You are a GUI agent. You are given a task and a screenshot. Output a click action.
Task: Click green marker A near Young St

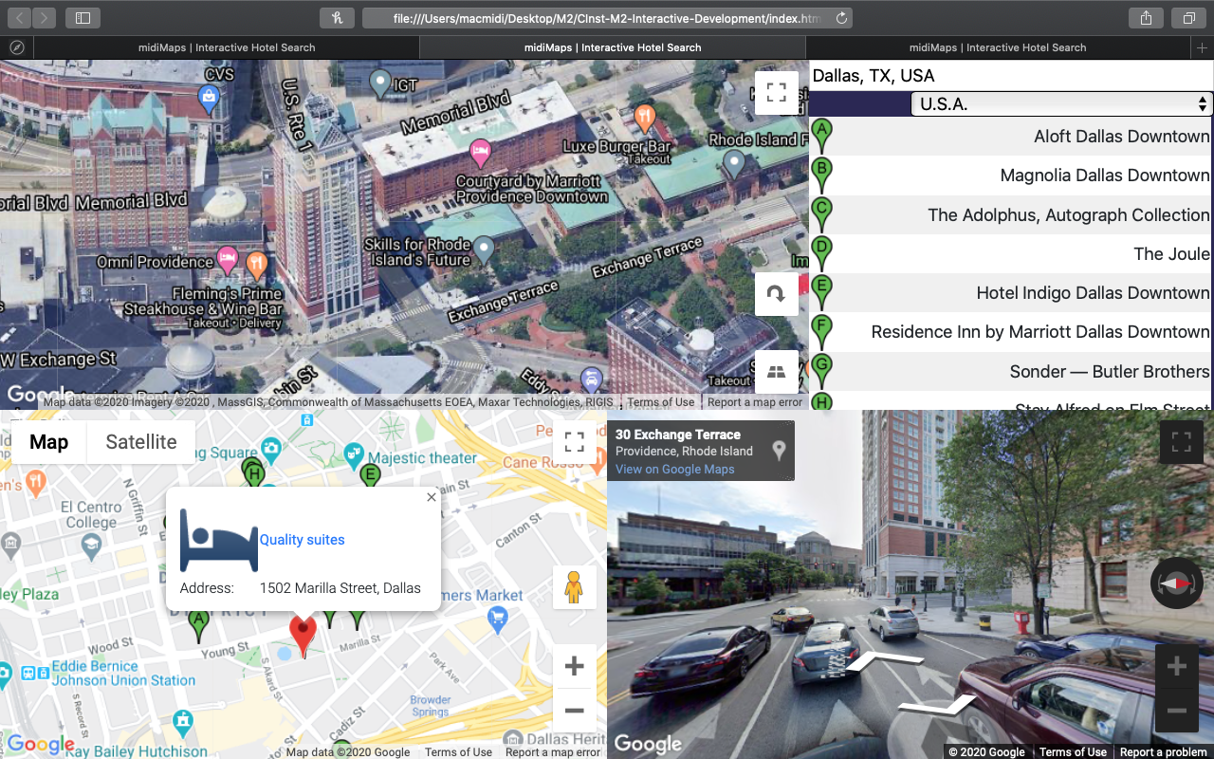point(197,624)
